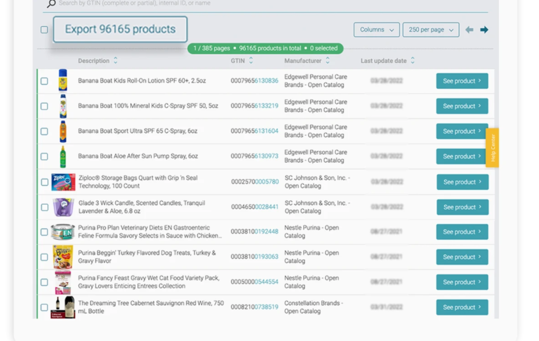Open the 250 per page dropdown
This screenshot has height=341, width=539.
pyautogui.click(x=431, y=30)
